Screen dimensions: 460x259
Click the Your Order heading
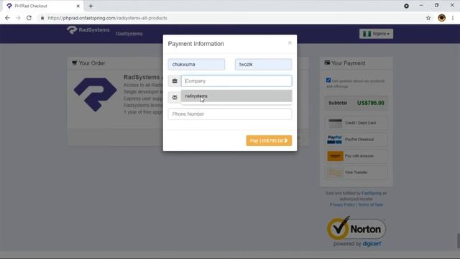click(x=88, y=63)
